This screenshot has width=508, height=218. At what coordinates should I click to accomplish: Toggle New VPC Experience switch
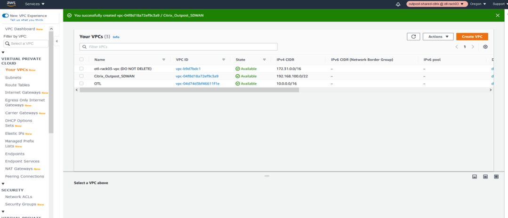pos(6,16)
